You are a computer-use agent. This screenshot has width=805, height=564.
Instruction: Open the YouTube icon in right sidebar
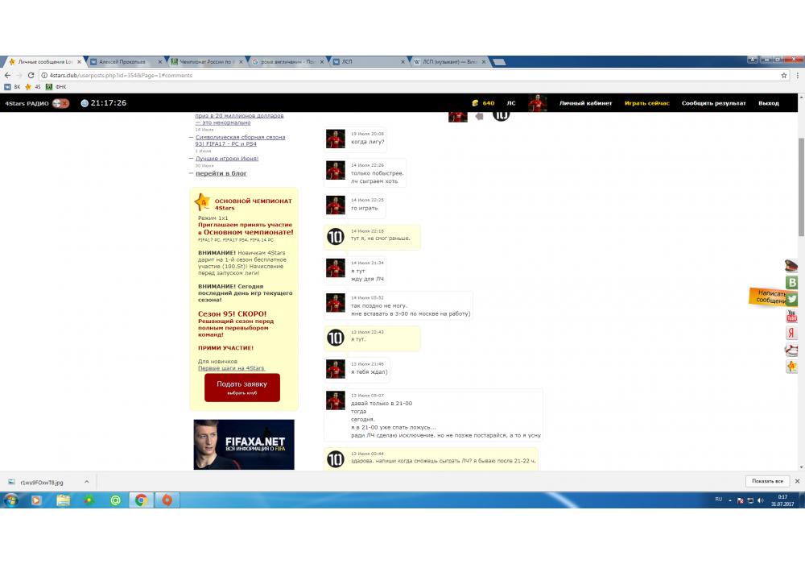[x=792, y=316]
